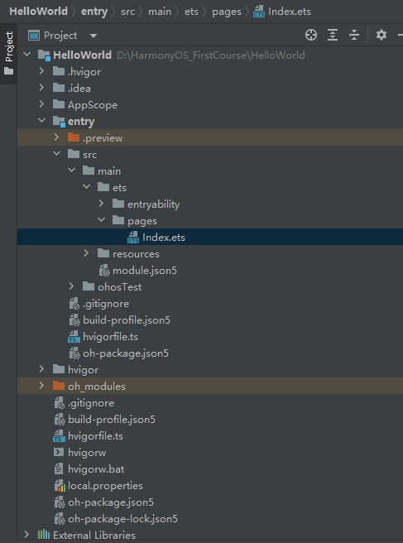The width and height of the screenshot is (403, 543).
Task: Click the TS icon of entry's hvigorfile.ts
Action: click(x=74, y=337)
